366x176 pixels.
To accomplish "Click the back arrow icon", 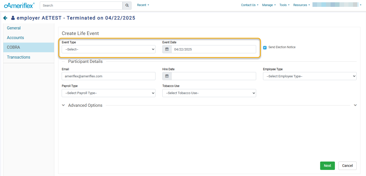I will (5, 18).
